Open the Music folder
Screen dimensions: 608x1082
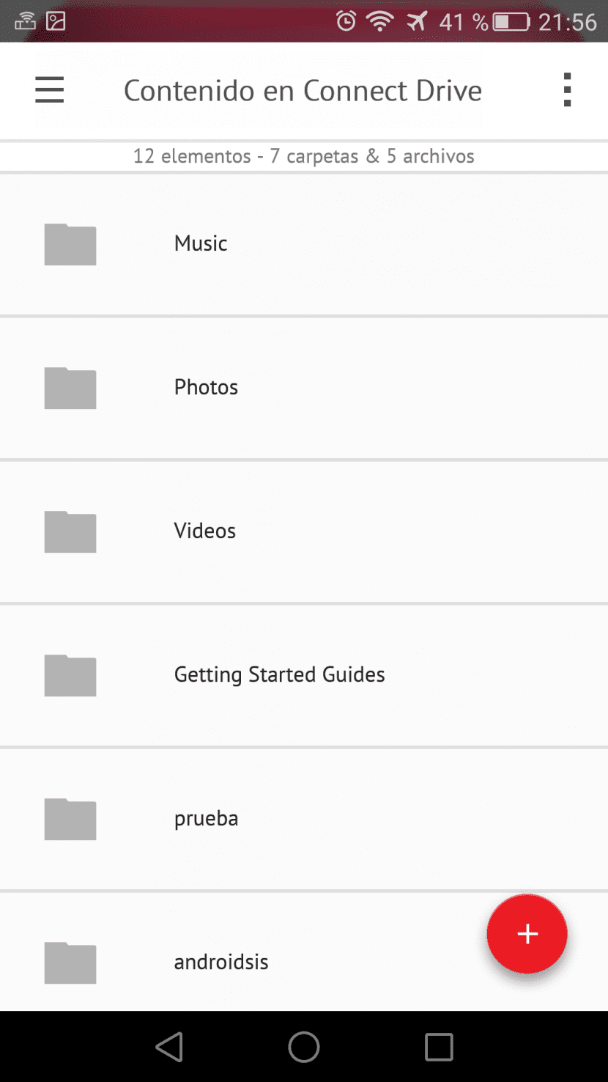(201, 243)
